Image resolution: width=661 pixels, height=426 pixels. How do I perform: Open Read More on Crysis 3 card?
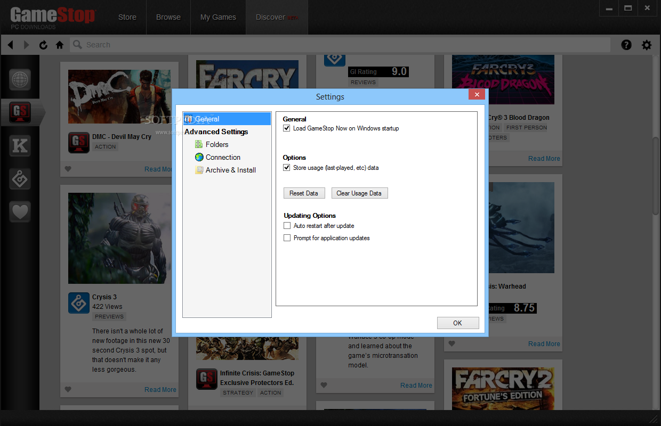tap(160, 390)
